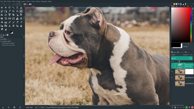
Task: Open the Layer menu
Action: 23,1
